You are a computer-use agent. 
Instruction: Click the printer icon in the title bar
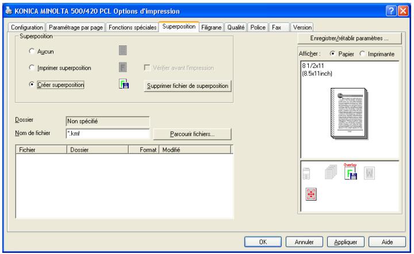[9, 11]
